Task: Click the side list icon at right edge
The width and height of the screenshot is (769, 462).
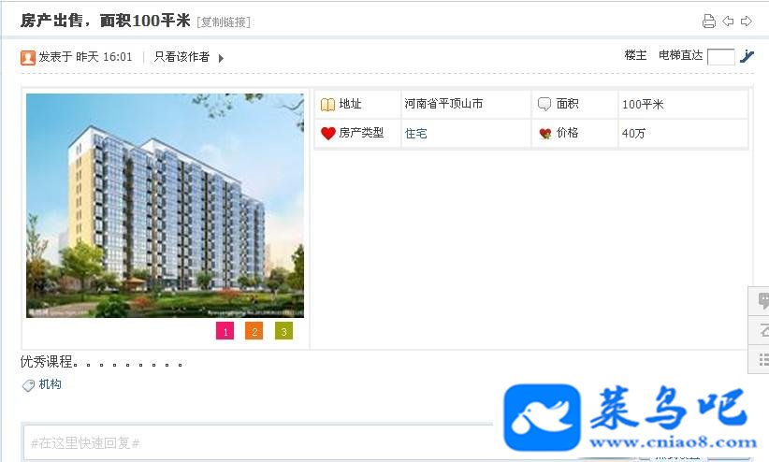Action: 763,359
